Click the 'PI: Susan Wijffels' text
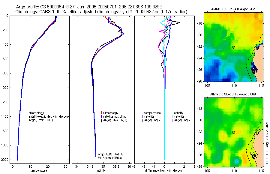Viewport: 270px width, 174px height. pyautogui.click(x=109, y=158)
